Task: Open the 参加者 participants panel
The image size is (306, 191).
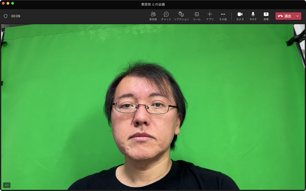Action: 153,16
